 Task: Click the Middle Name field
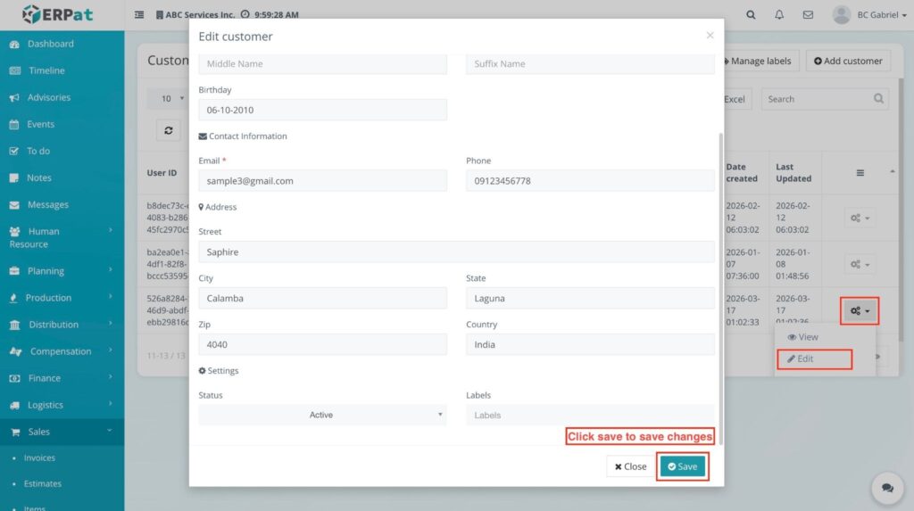pyautogui.click(x=322, y=63)
